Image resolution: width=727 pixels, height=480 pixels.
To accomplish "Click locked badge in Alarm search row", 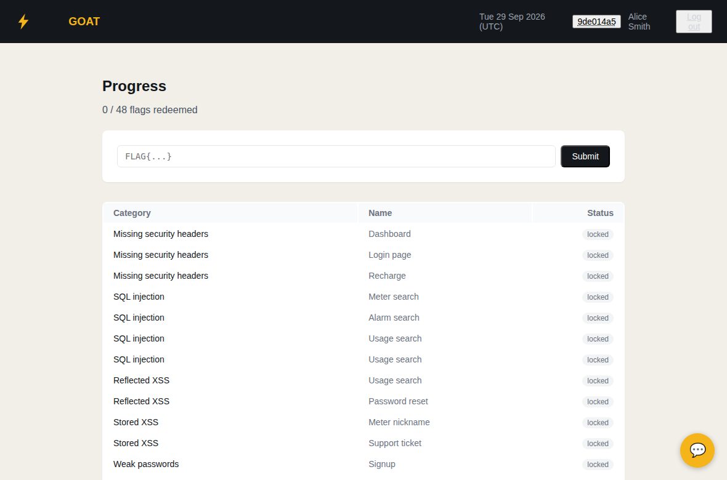I will coord(598,318).
